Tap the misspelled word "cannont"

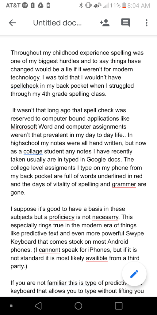[x=49, y=250]
